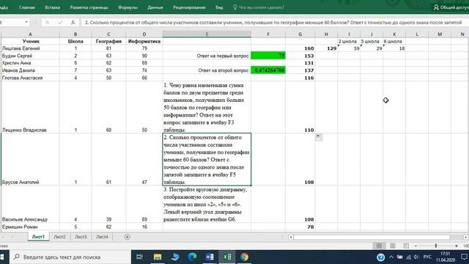Image resolution: width=469 pixels, height=264 pixels.
Task: Select the cell 'Лиштаев Евгений'
Action: pyautogui.click(x=30, y=48)
